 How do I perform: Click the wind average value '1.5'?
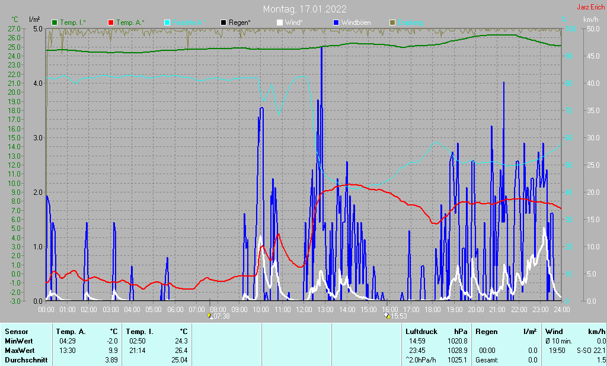[x=601, y=360]
